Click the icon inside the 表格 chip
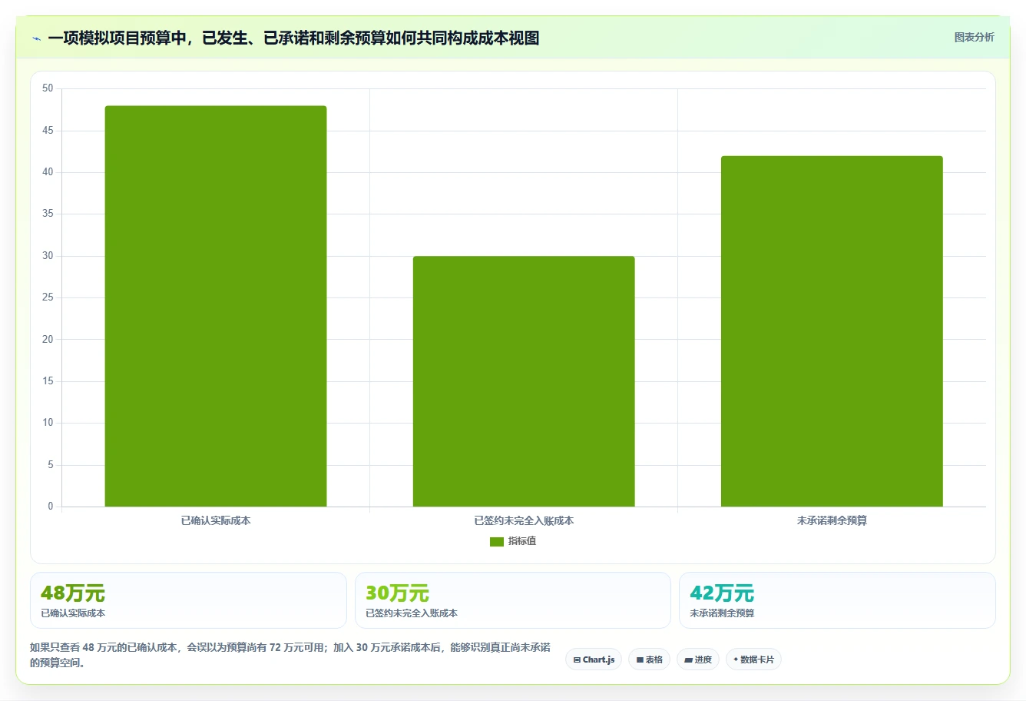The width and height of the screenshot is (1026, 701). coord(640,660)
